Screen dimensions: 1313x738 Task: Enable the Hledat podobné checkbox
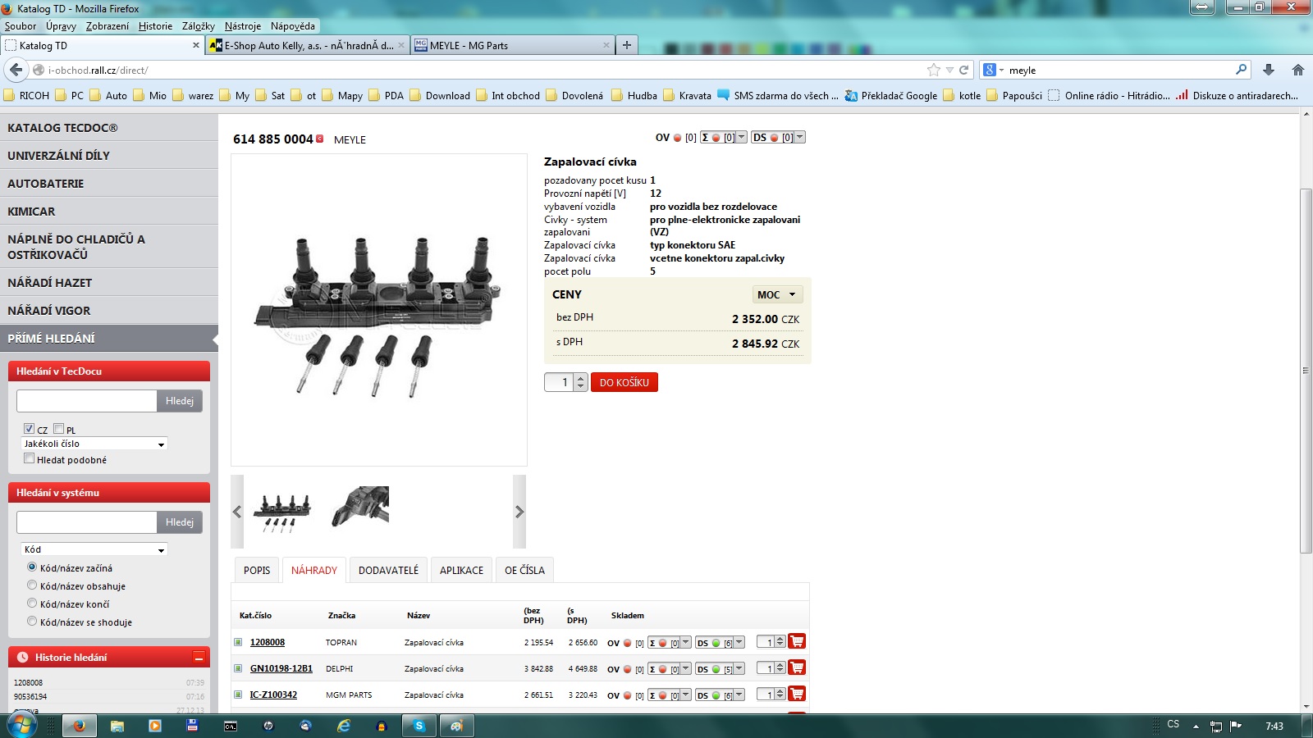pos(30,459)
